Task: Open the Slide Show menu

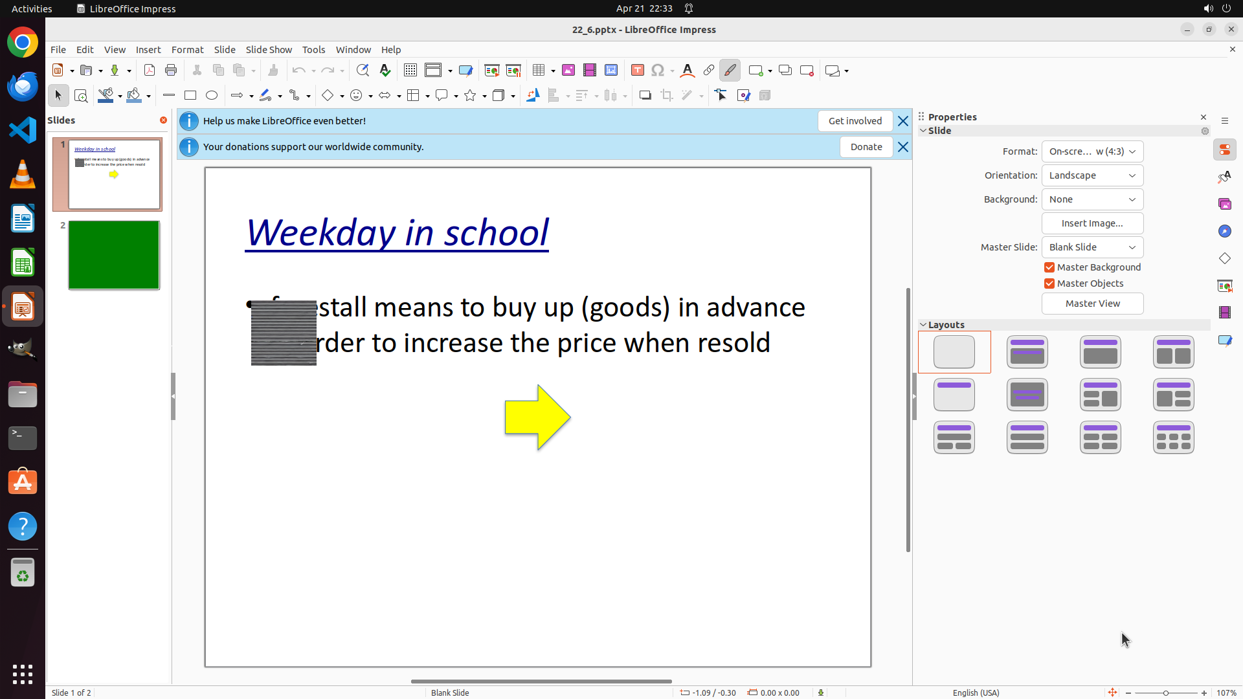Action: 269,50
